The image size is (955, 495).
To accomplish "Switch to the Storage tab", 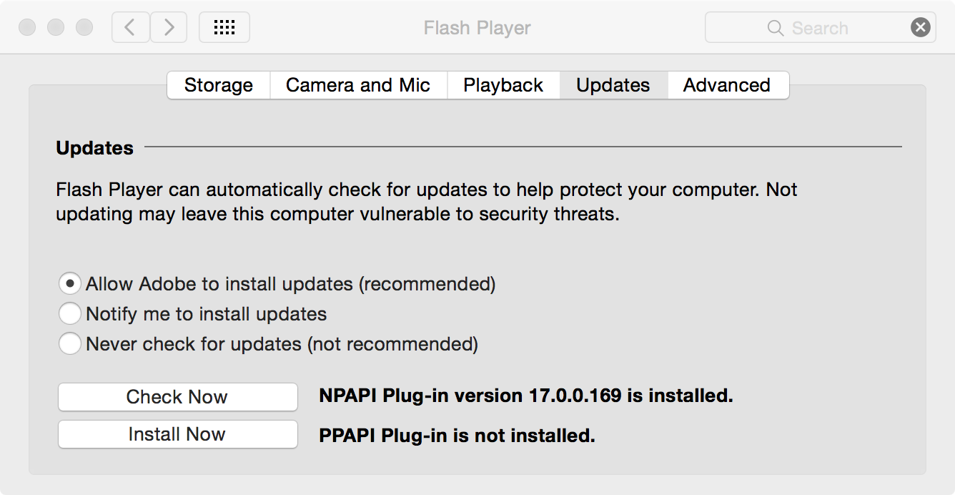I will 219,85.
